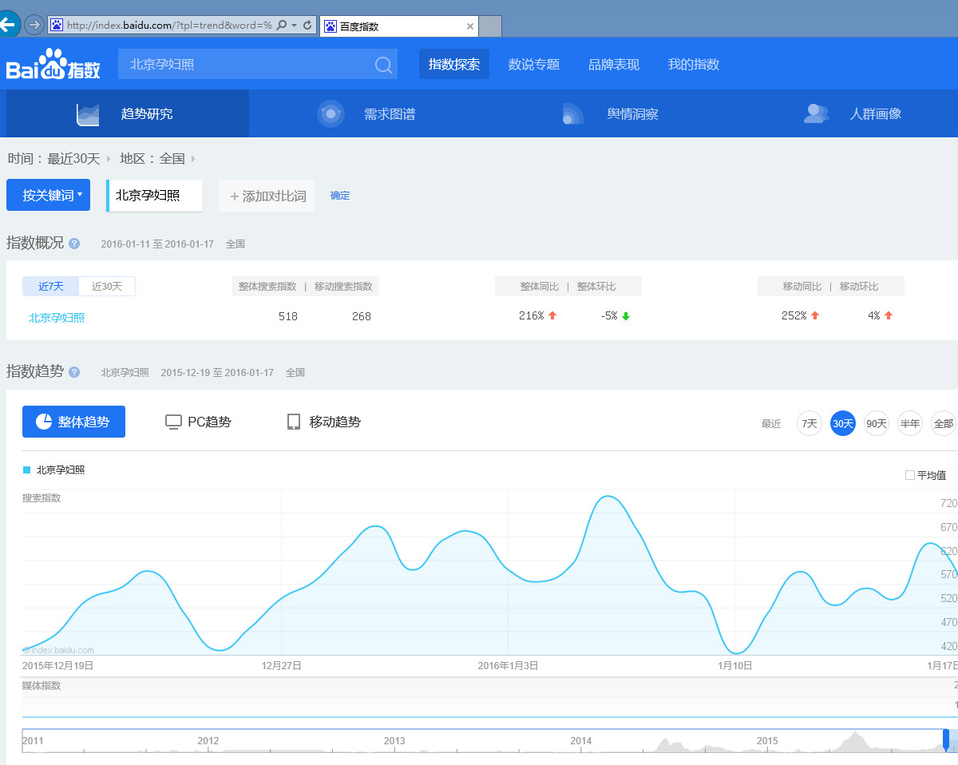The width and height of the screenshot is (958, 765).
Task: Enable the 平均值 checkbox
Action: pos(910,475)
